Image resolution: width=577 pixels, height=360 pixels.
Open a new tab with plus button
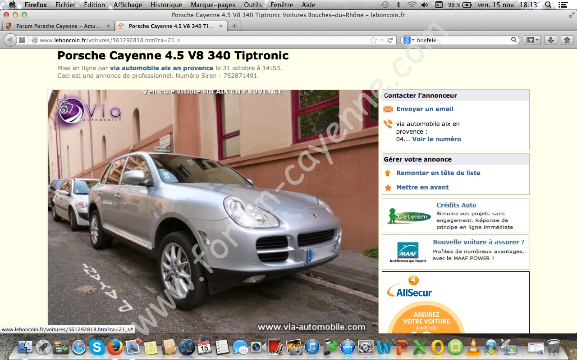(x=234, y=26)
